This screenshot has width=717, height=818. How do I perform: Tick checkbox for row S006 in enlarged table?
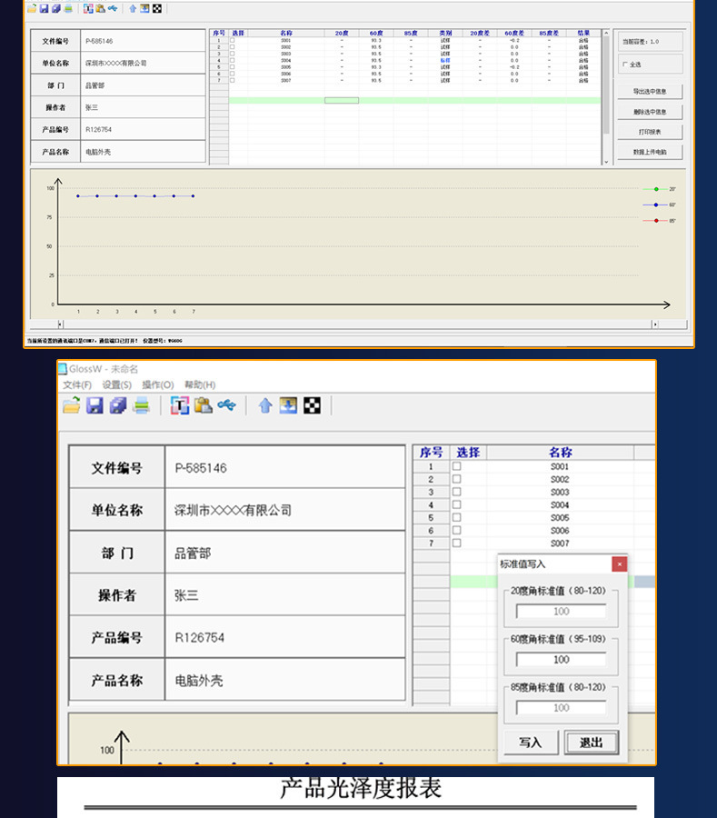pyautogui.click(x=457, y=530)
